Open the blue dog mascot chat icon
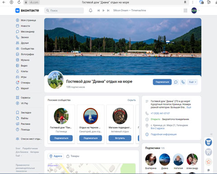 [208, 142]
